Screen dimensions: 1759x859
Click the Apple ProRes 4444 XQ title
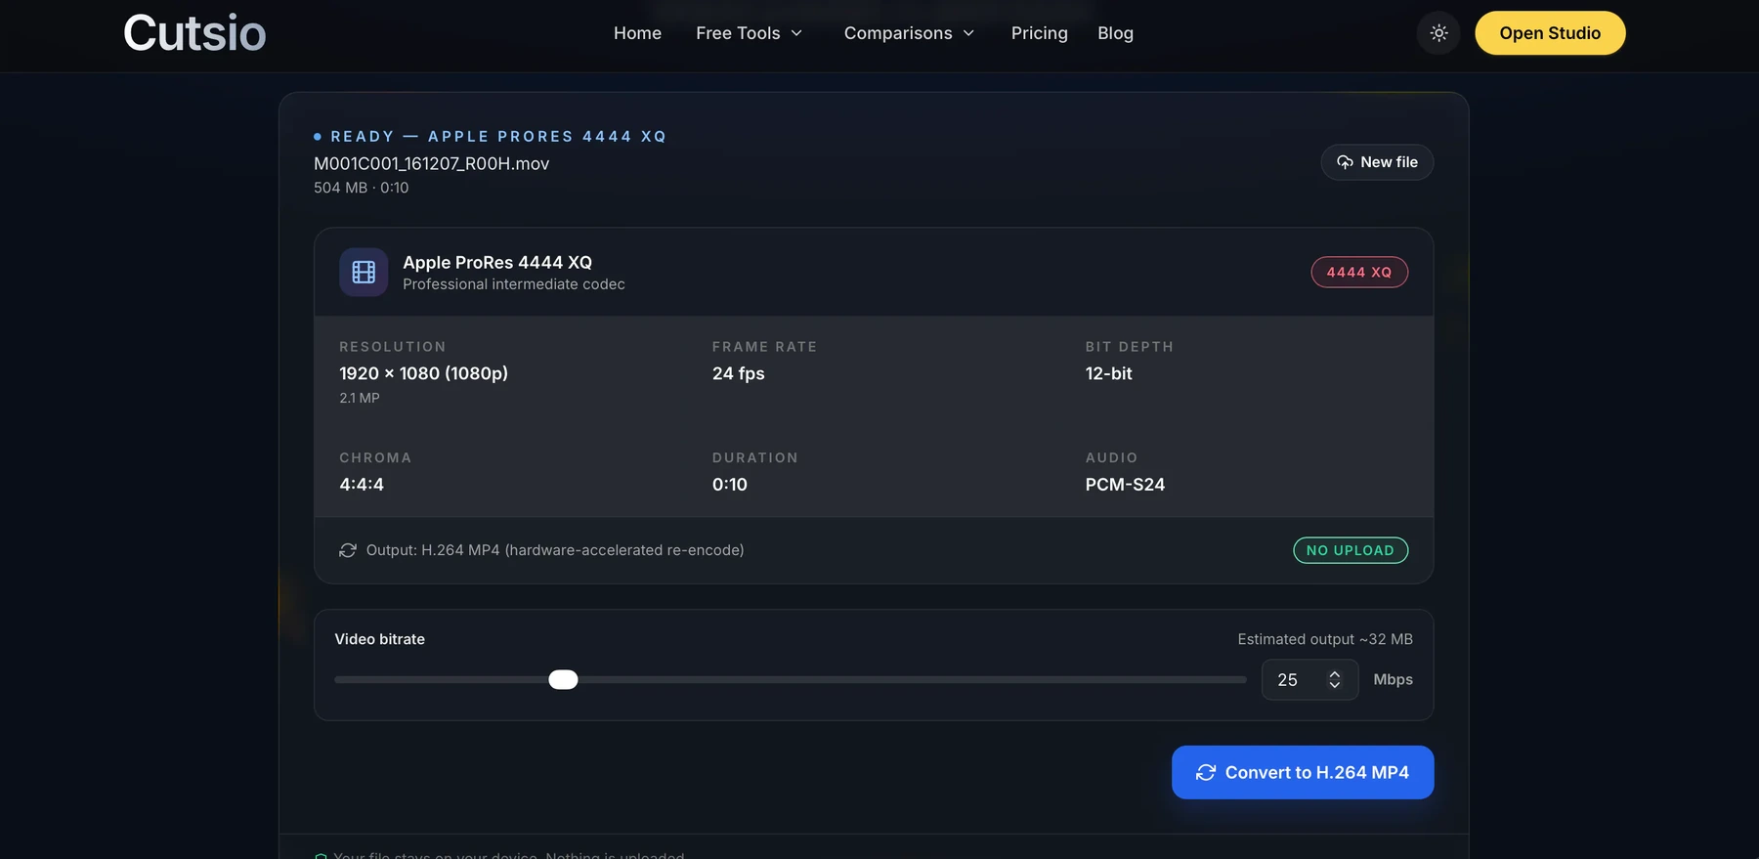(x=497, y=262)
